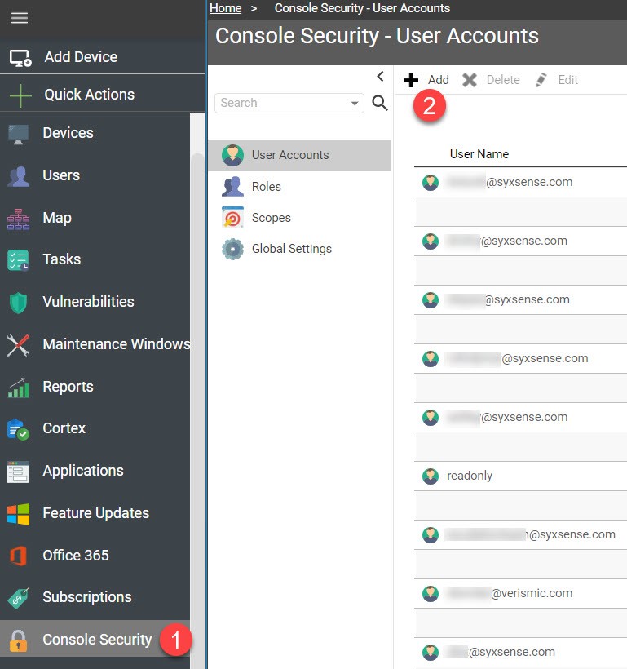Image resolution: width=627 pixels, height=669 pixels.
Task: Select User Accounts tree item
Action: [x=299, y=155]
